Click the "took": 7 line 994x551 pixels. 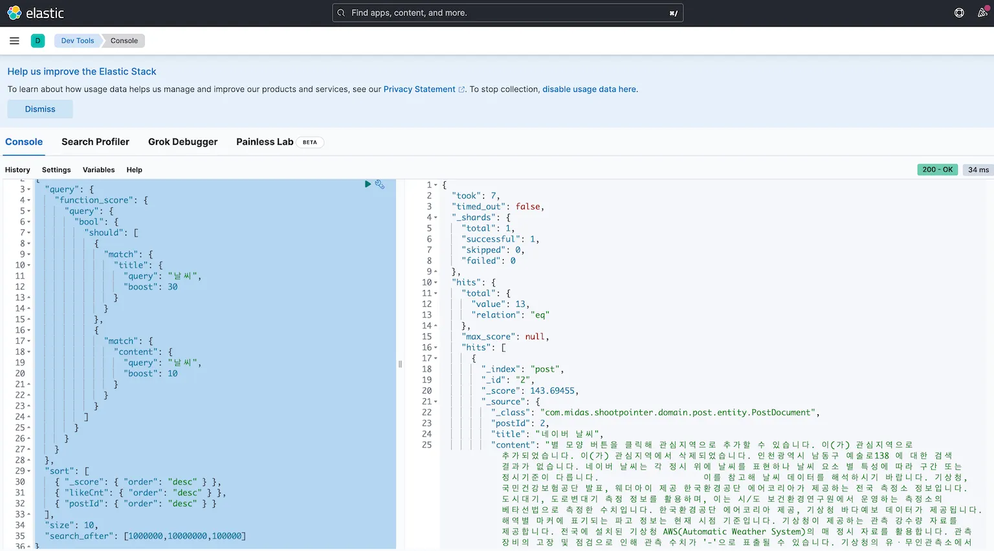(x=476, y=196)
